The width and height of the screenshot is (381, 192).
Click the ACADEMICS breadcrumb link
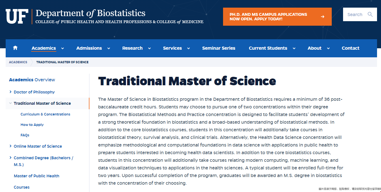tap(18, 62)
